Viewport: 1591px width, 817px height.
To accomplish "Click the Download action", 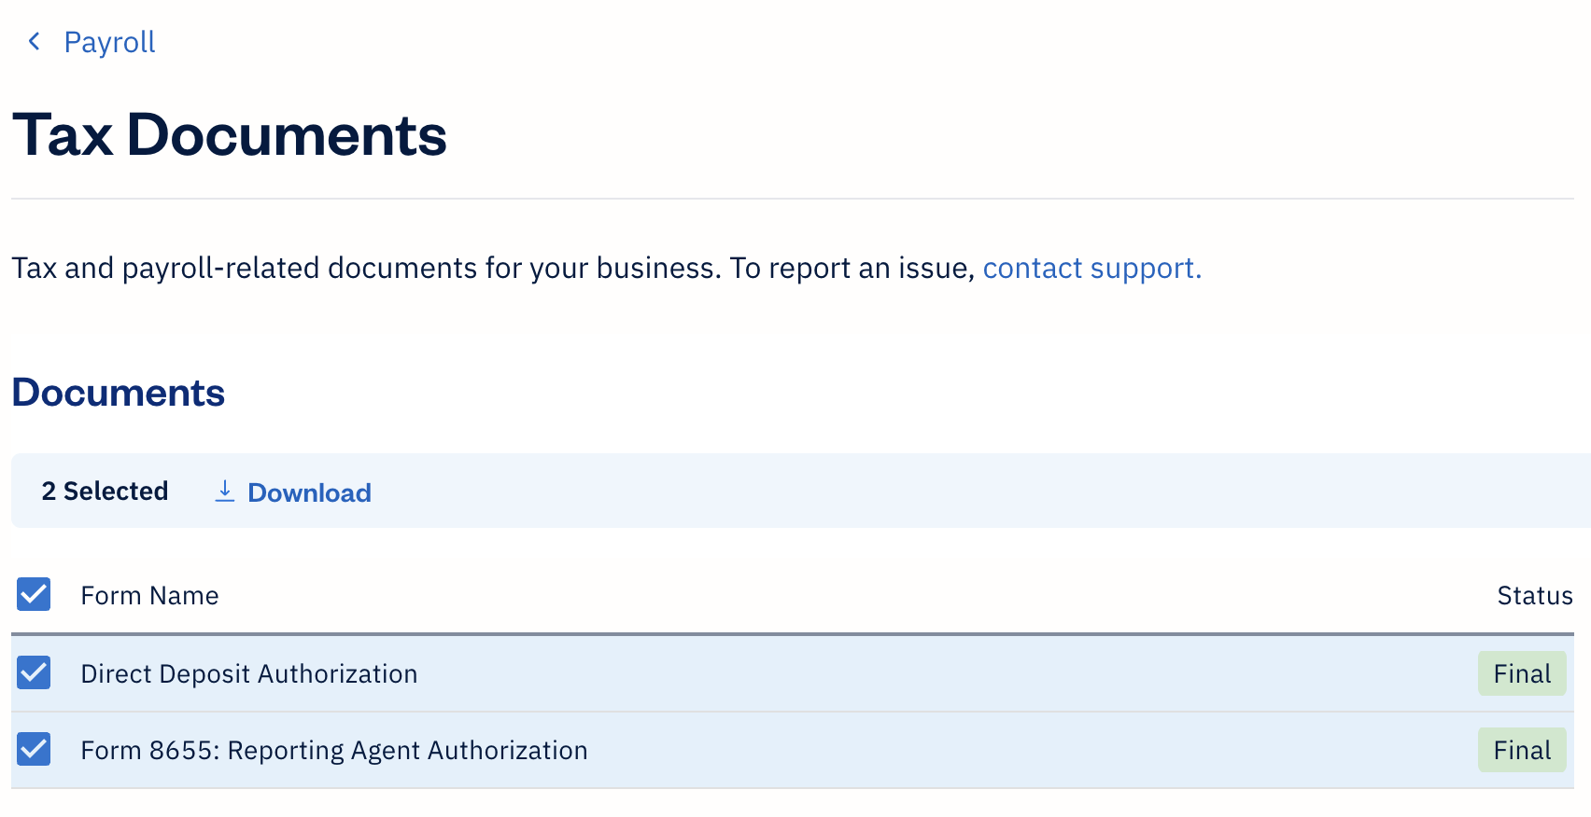I will pyautogui.click(x=308, y=492).
